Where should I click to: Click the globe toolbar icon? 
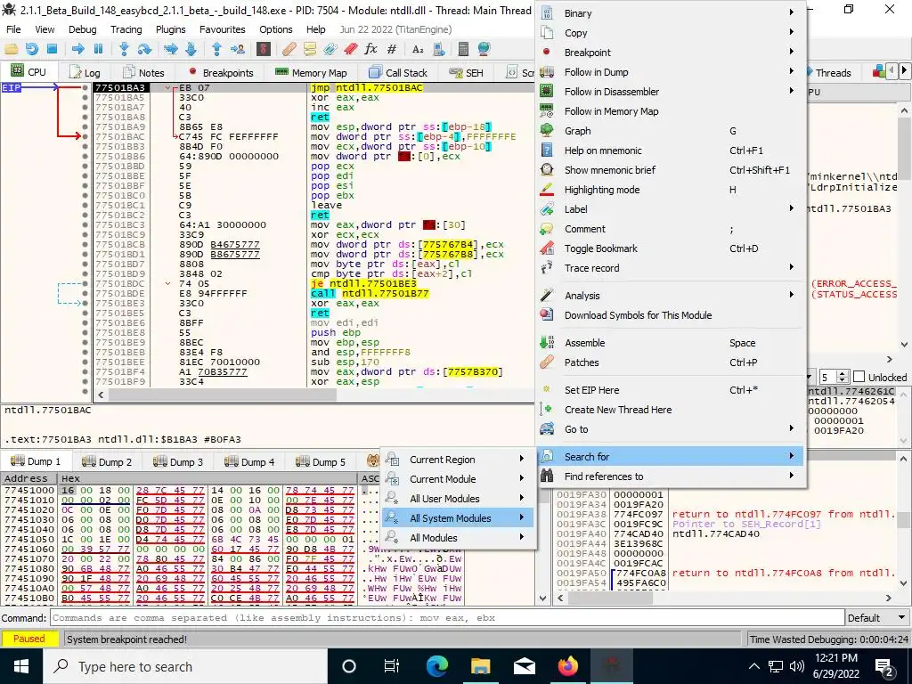click(484, 50)
